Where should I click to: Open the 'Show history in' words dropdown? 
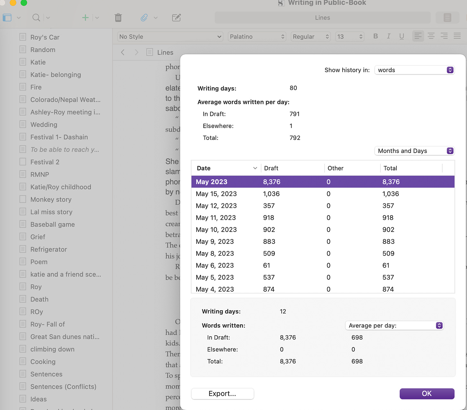tap(414, 70)
